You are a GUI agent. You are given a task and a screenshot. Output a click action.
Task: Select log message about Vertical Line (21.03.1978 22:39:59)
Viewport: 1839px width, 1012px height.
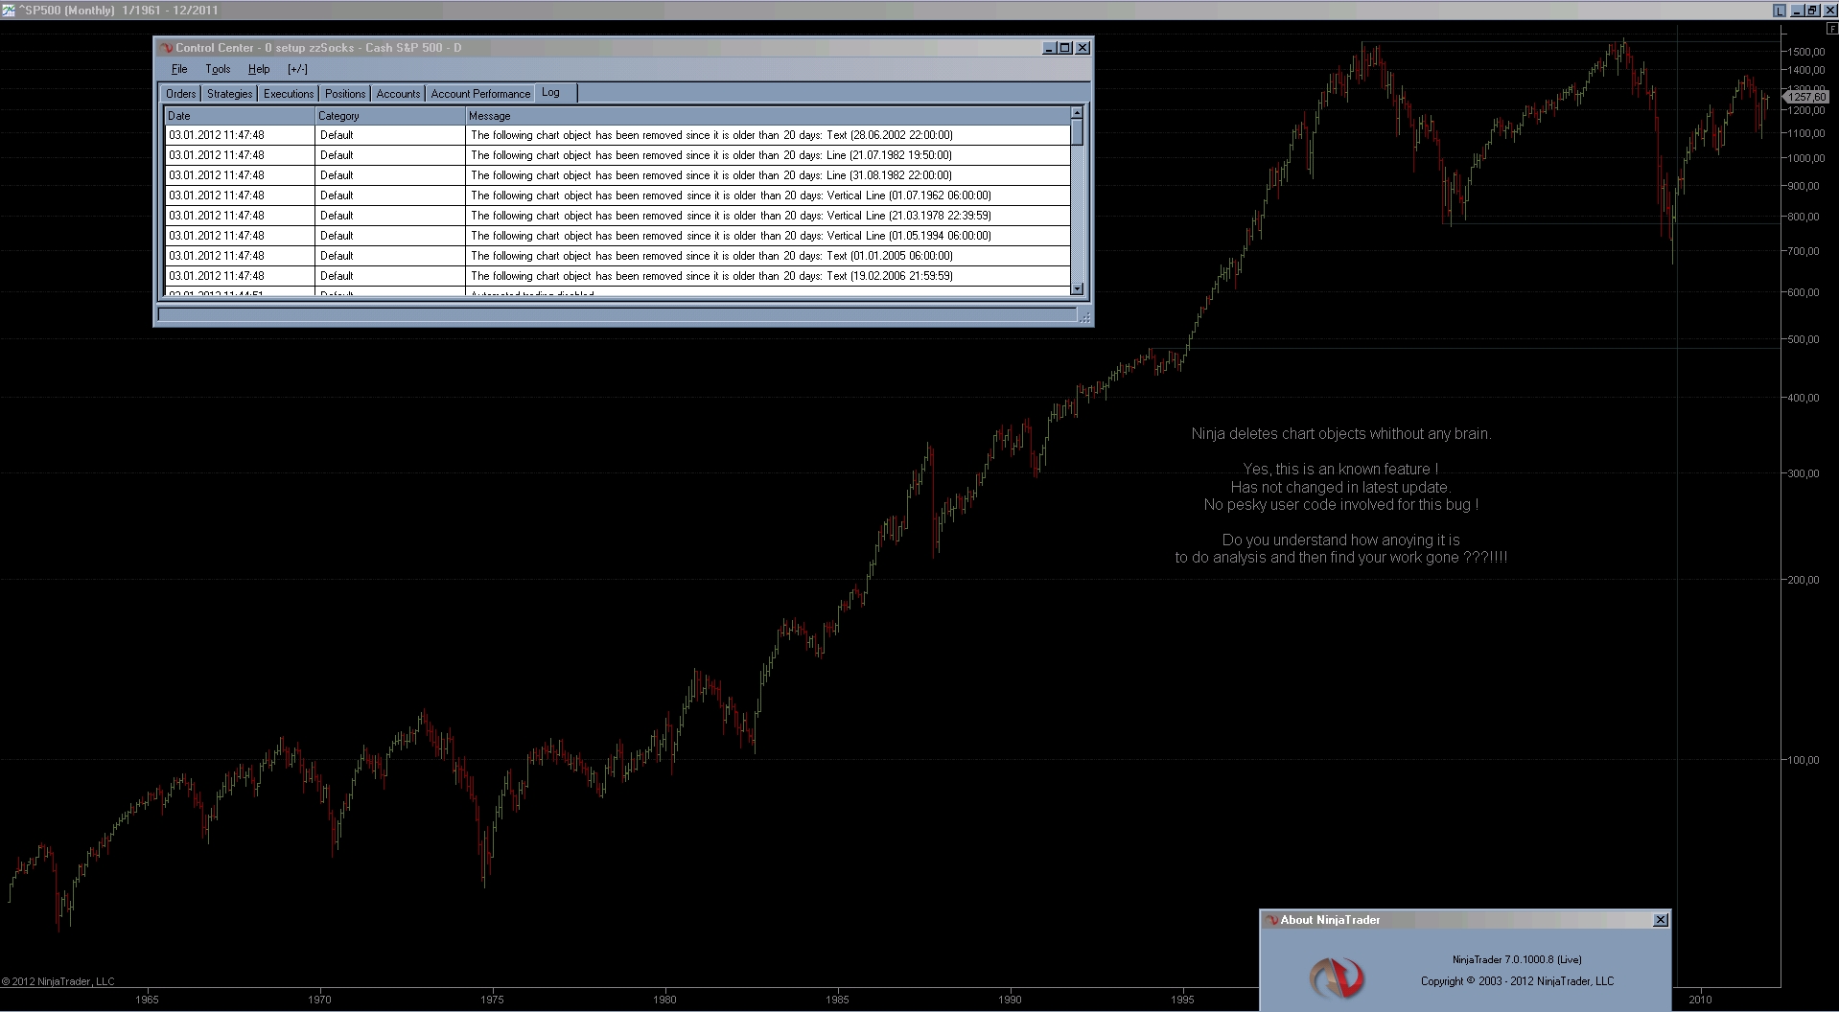coord(768,216)
